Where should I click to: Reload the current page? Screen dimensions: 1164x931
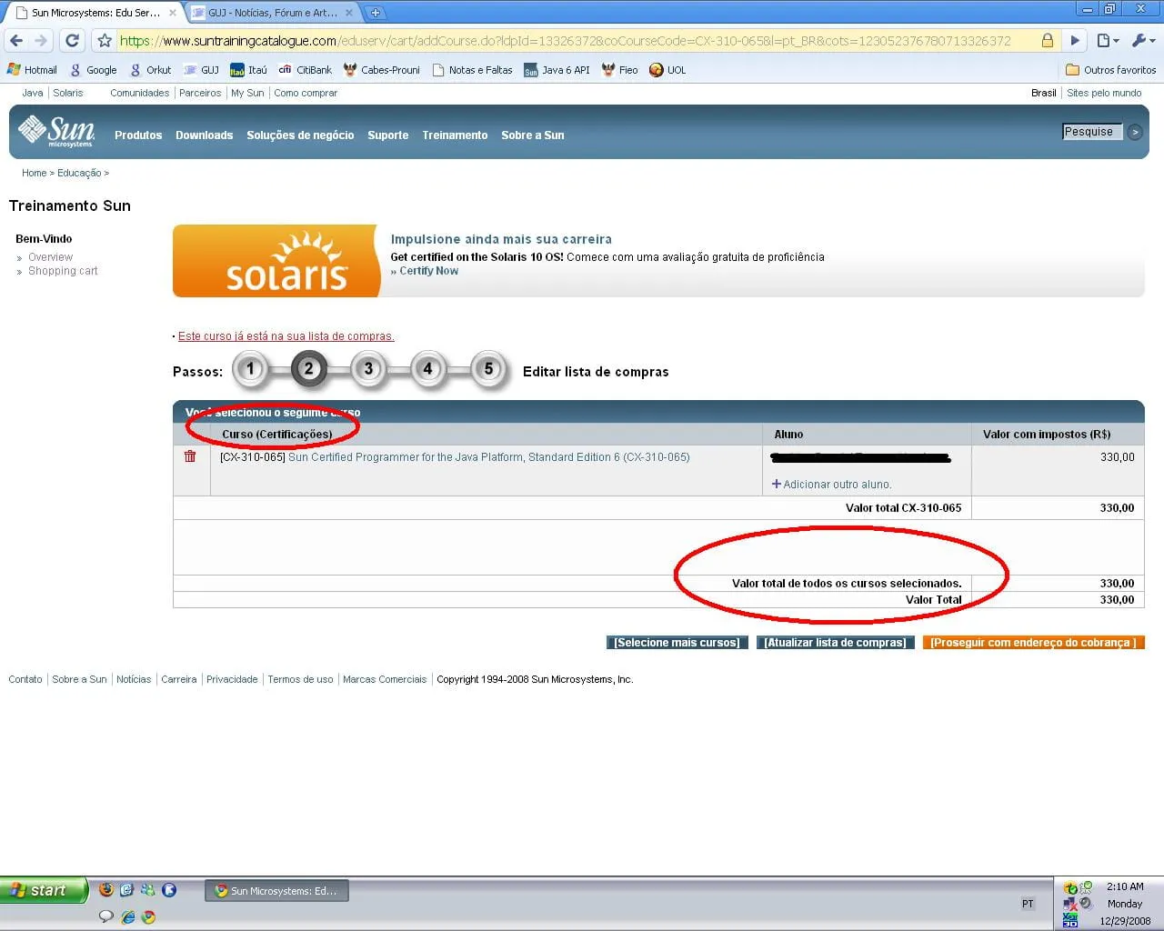73,40
